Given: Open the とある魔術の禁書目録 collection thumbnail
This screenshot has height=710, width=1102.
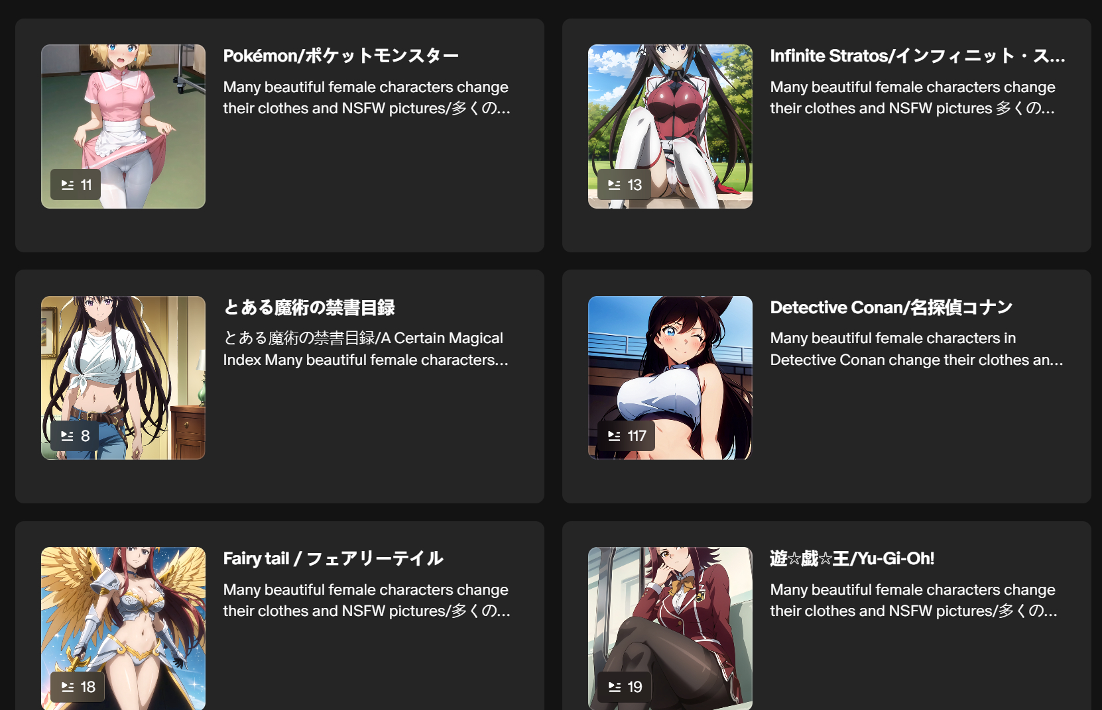Looking at the screenshot, I should [x=123, y=378].
